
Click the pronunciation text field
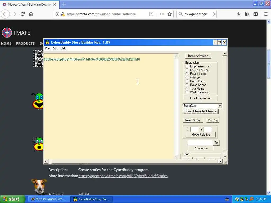pos(200,142)
